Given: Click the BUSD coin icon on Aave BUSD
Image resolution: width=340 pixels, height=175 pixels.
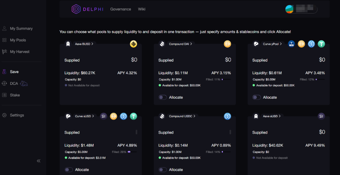Looking at the screenshot, I should [133, 44].
